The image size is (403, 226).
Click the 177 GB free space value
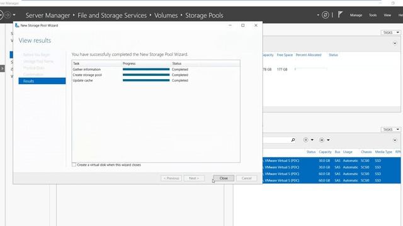pos(282,69)
